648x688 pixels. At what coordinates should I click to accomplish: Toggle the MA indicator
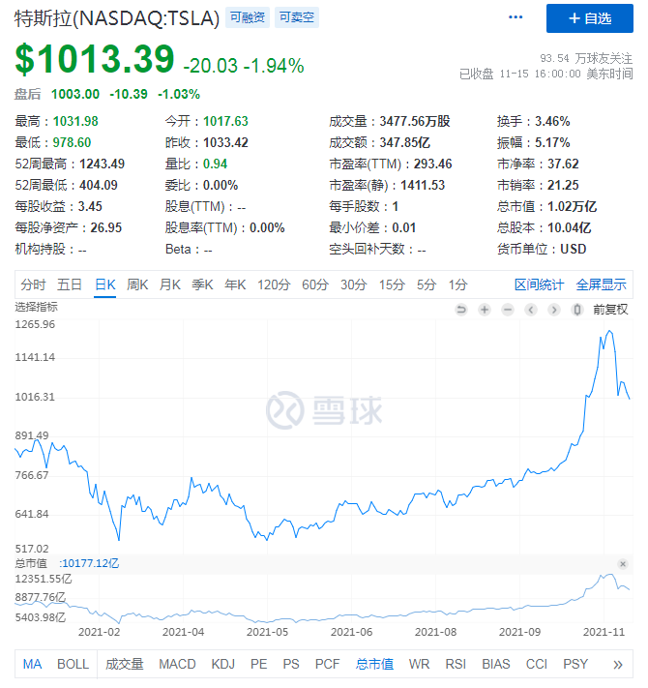33,664
